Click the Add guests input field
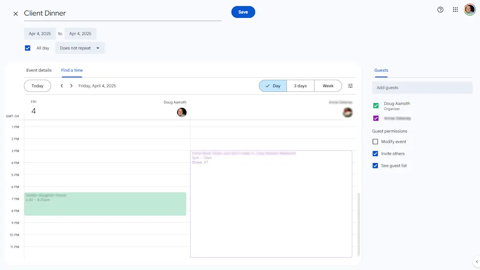This screenshot has width=480, height=270. (x=422, y=88)
